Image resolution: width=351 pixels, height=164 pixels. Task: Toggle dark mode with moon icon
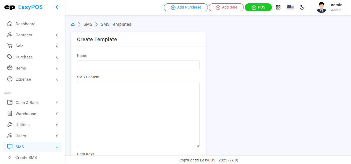(302, 7)
